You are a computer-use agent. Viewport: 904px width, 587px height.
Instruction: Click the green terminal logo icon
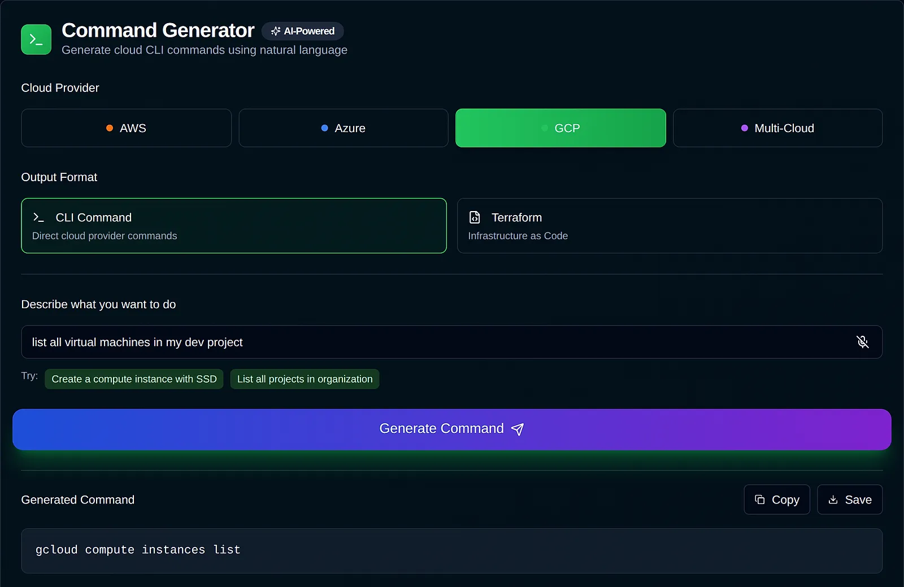click(36, 40)
